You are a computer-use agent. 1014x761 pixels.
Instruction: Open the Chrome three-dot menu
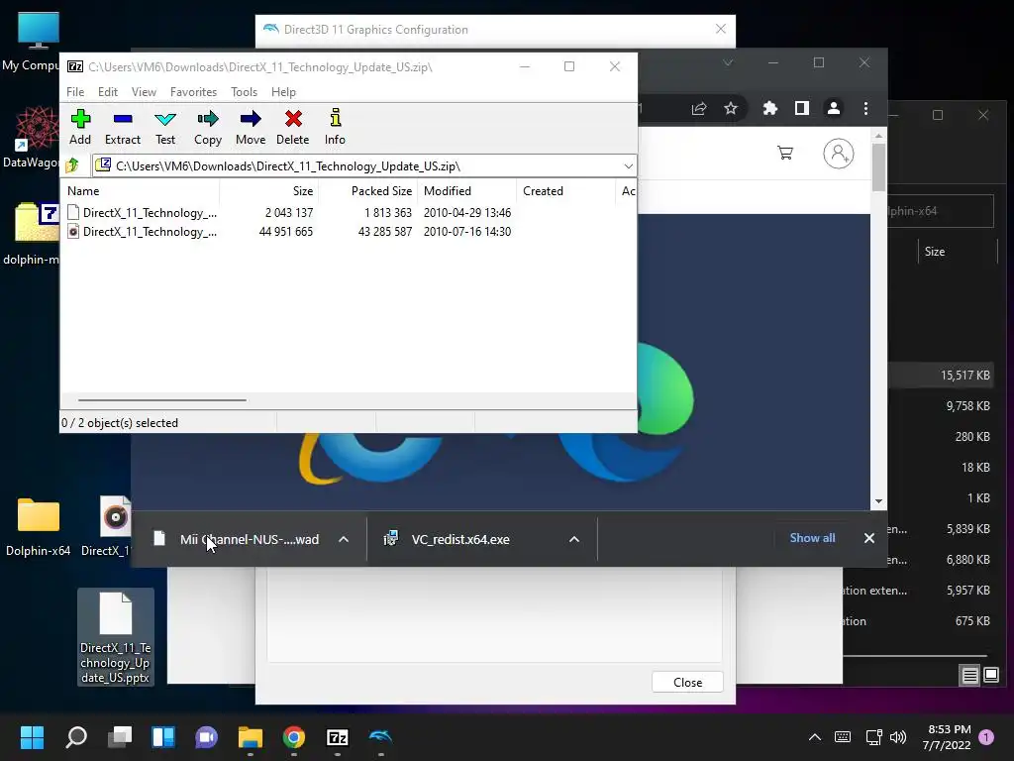(x=865, y=109)
